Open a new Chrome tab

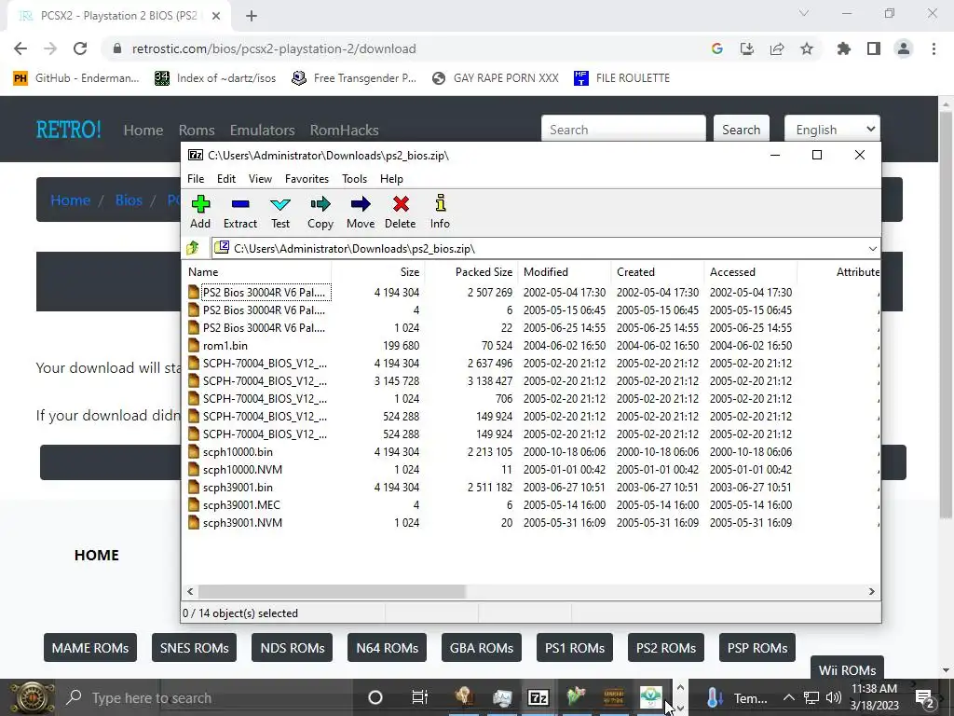252,16
